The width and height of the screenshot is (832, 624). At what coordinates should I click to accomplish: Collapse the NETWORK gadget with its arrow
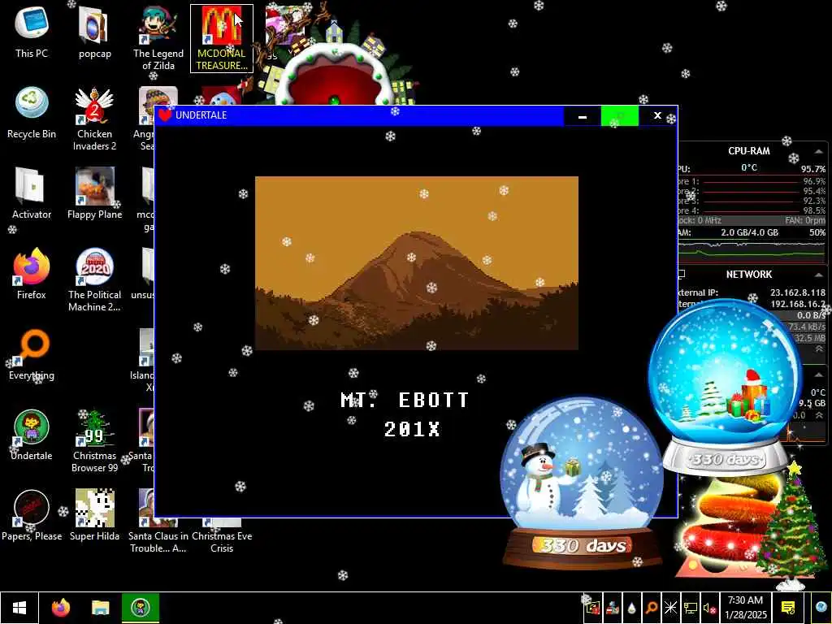pyautogui.click(x=819, y=275)
